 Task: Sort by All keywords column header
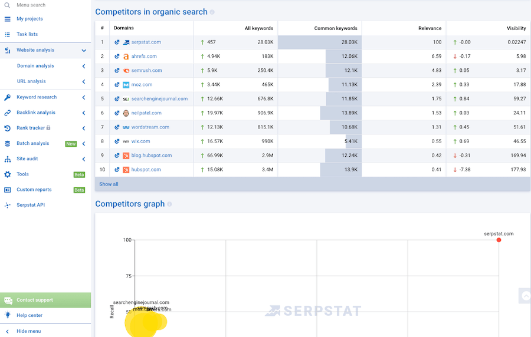[259, 28]
